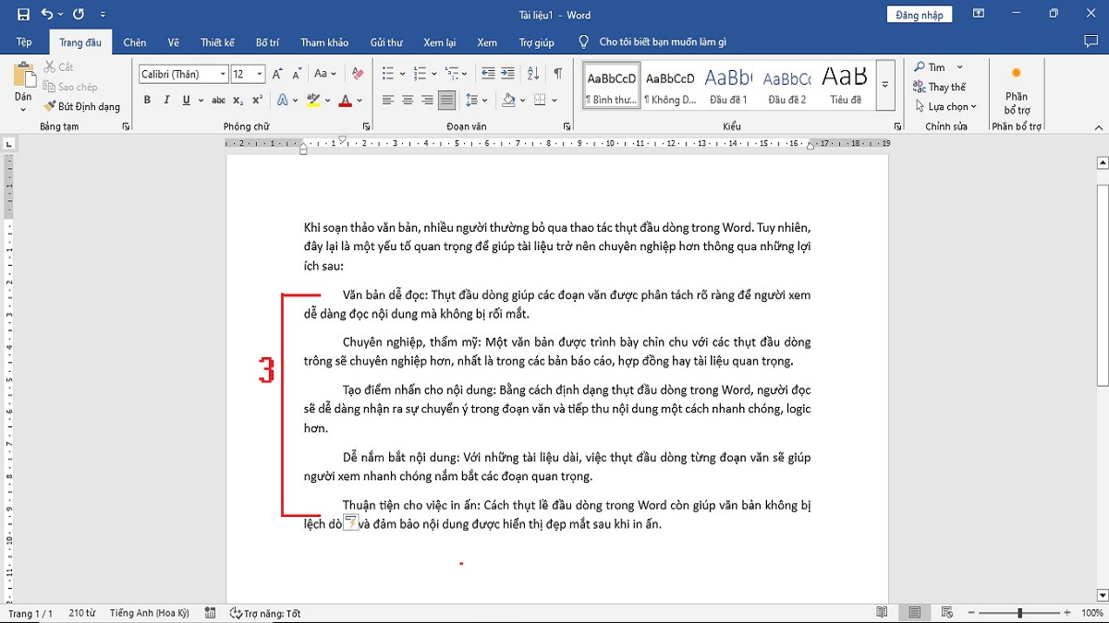
Task: Apply the Tiêu đề style
Action: (x=845, y=87)
